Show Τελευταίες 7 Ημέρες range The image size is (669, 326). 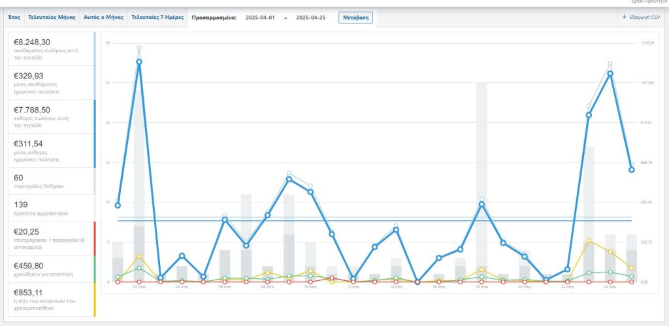coord(157,18)
